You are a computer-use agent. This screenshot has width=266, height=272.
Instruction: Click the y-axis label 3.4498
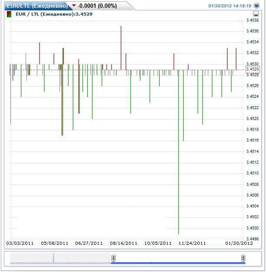(x=253, y=239)
